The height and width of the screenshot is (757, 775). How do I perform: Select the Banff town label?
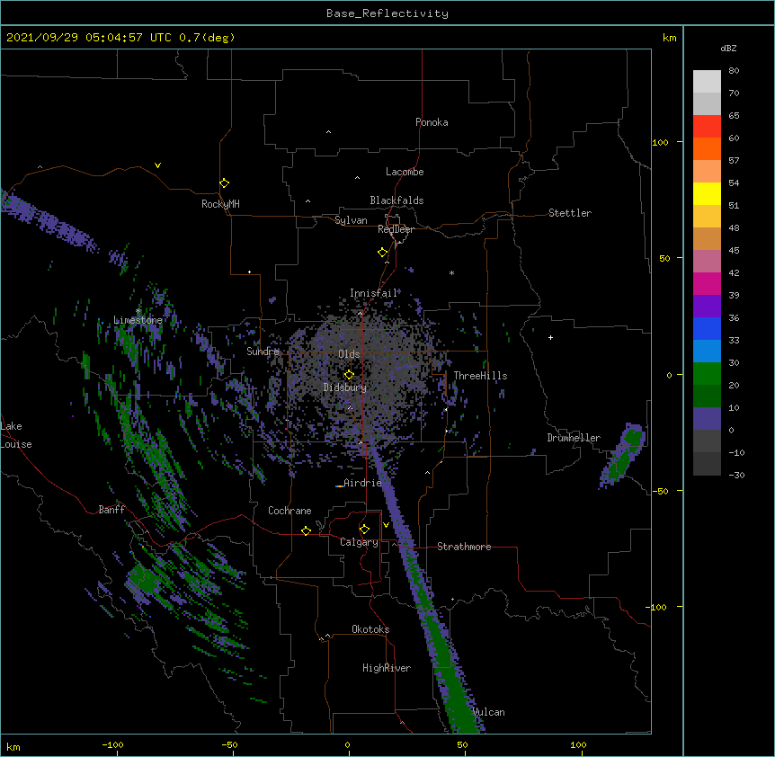[111, 510]
